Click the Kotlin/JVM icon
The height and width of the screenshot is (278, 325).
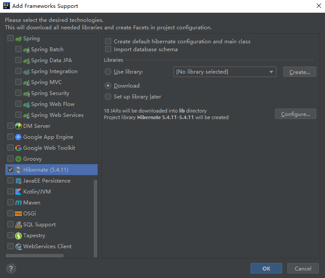(18, 192)
